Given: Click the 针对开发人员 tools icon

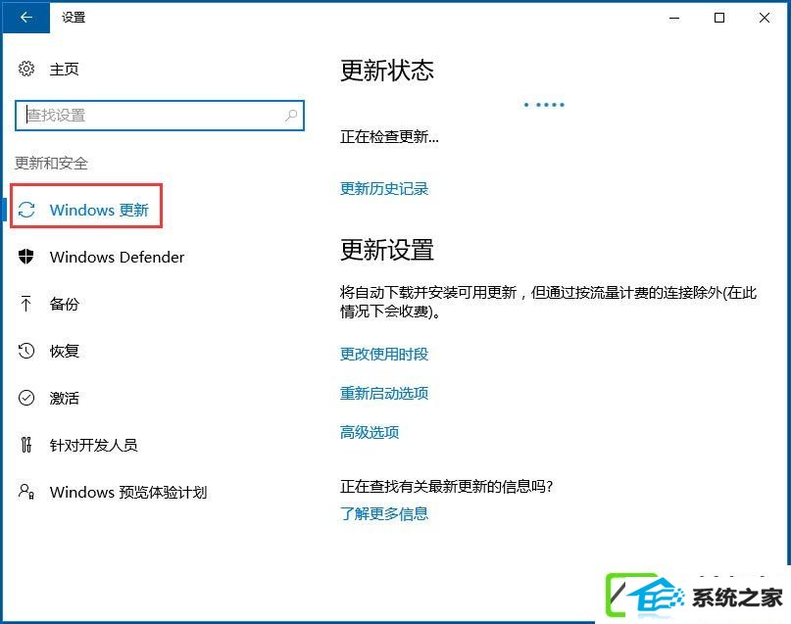Looking at the screenshot, I should pos(26,445).
